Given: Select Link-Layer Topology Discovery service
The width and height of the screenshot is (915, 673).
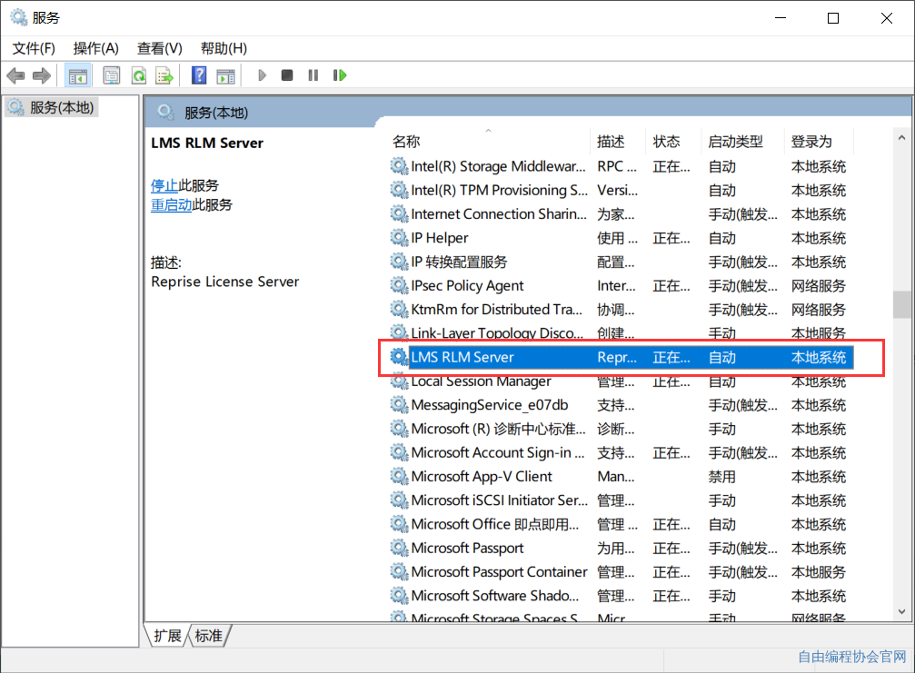Looking at the screenshot, I should (x=621, y=333).
